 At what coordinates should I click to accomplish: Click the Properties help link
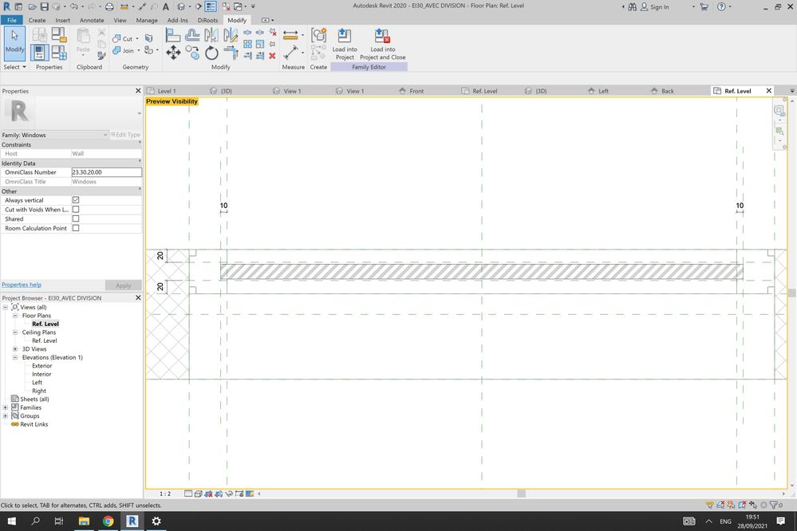click(x=22, y=285)
